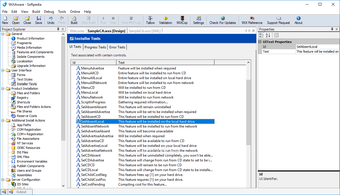
Task: Run the Validation tool
Action: [165, 20]
